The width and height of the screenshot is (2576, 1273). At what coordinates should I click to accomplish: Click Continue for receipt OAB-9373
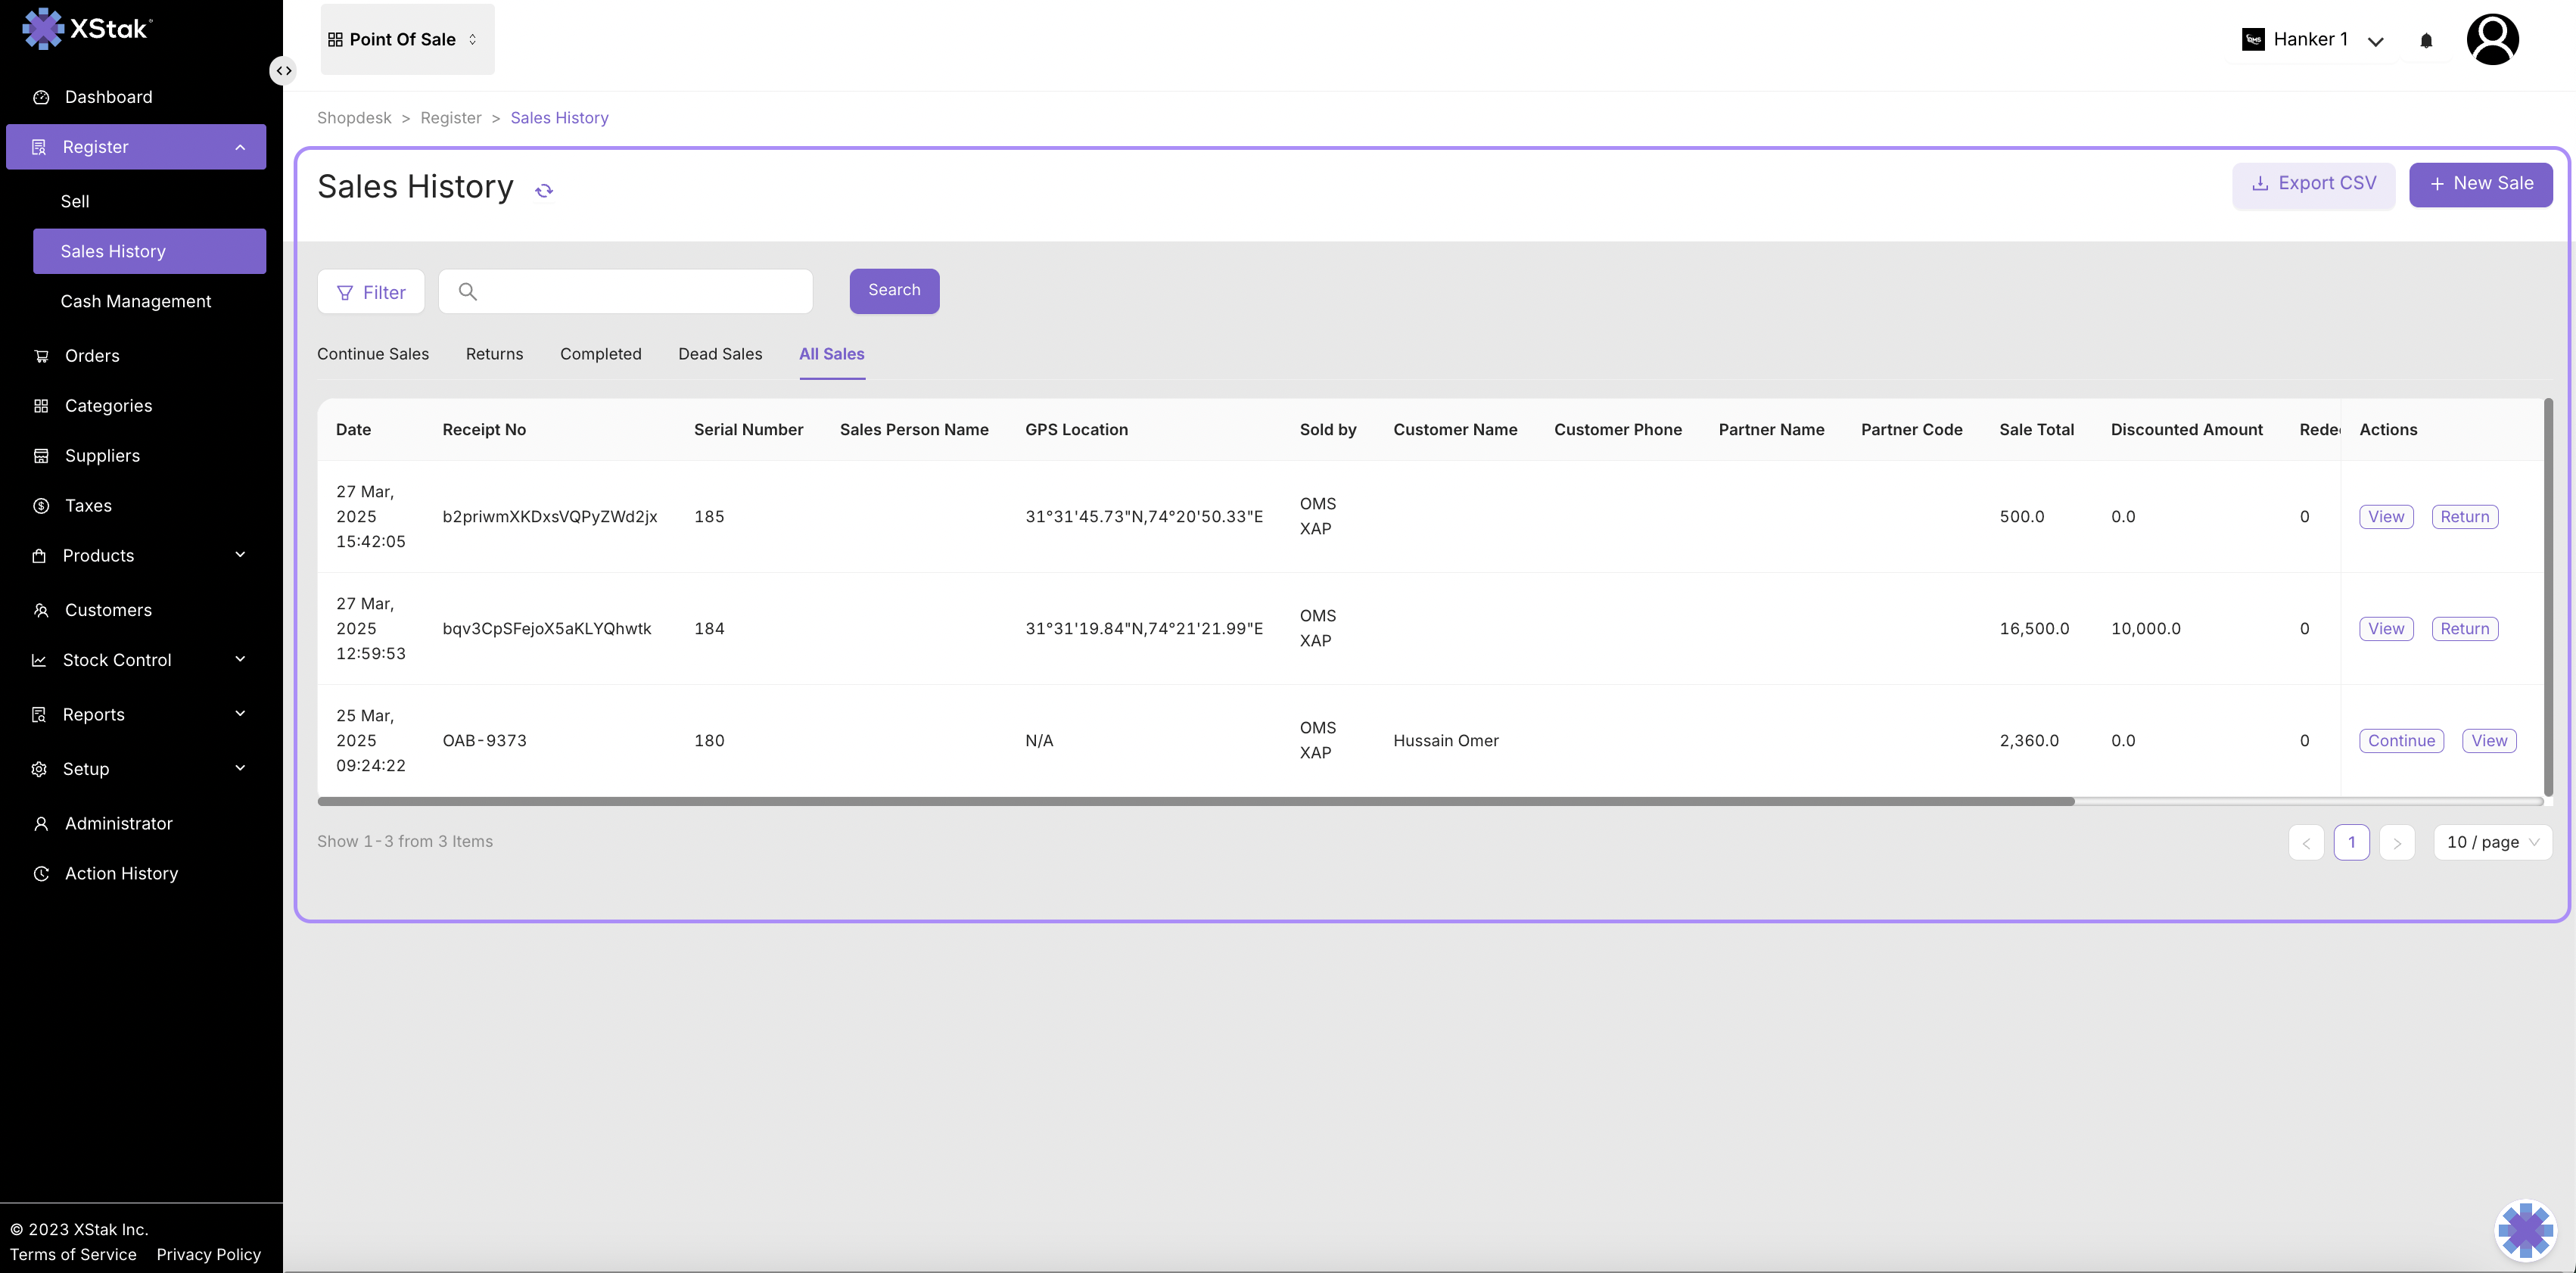[2401, 741]
